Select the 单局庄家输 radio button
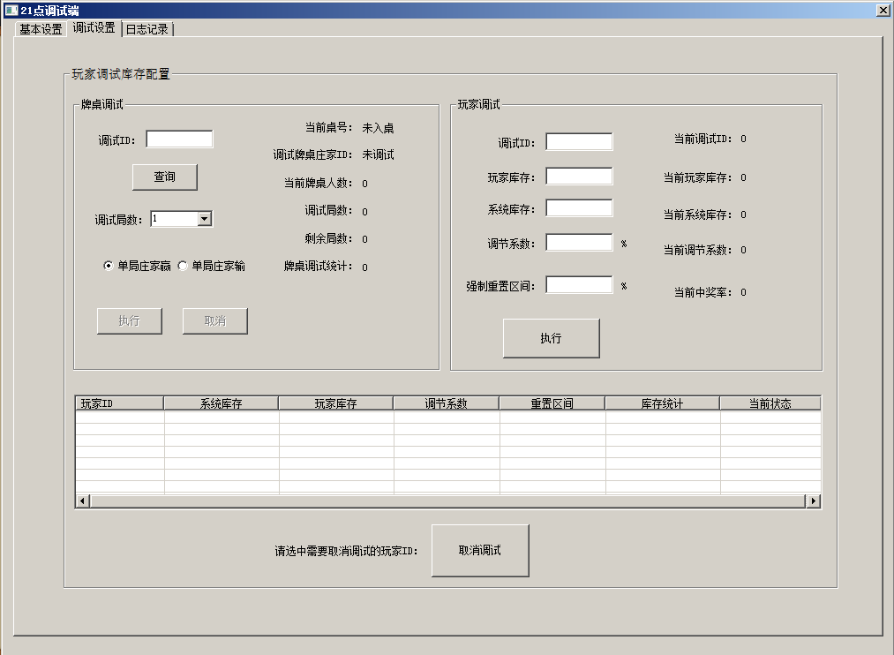Image resolution: width=894 pixels, height=655 pixels. [x=183, y=265]
